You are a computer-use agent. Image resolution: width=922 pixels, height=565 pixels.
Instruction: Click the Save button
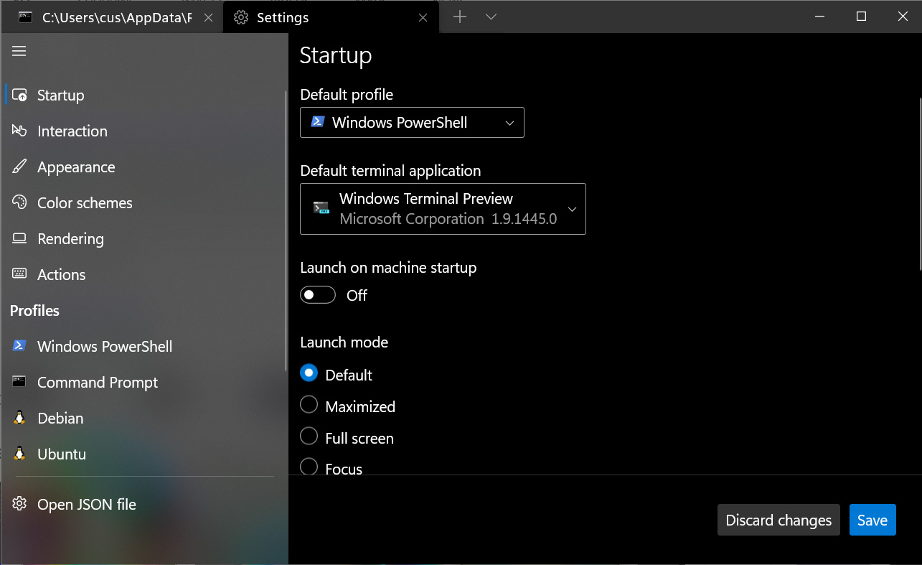pyautogui.click(x=872, y=519)
